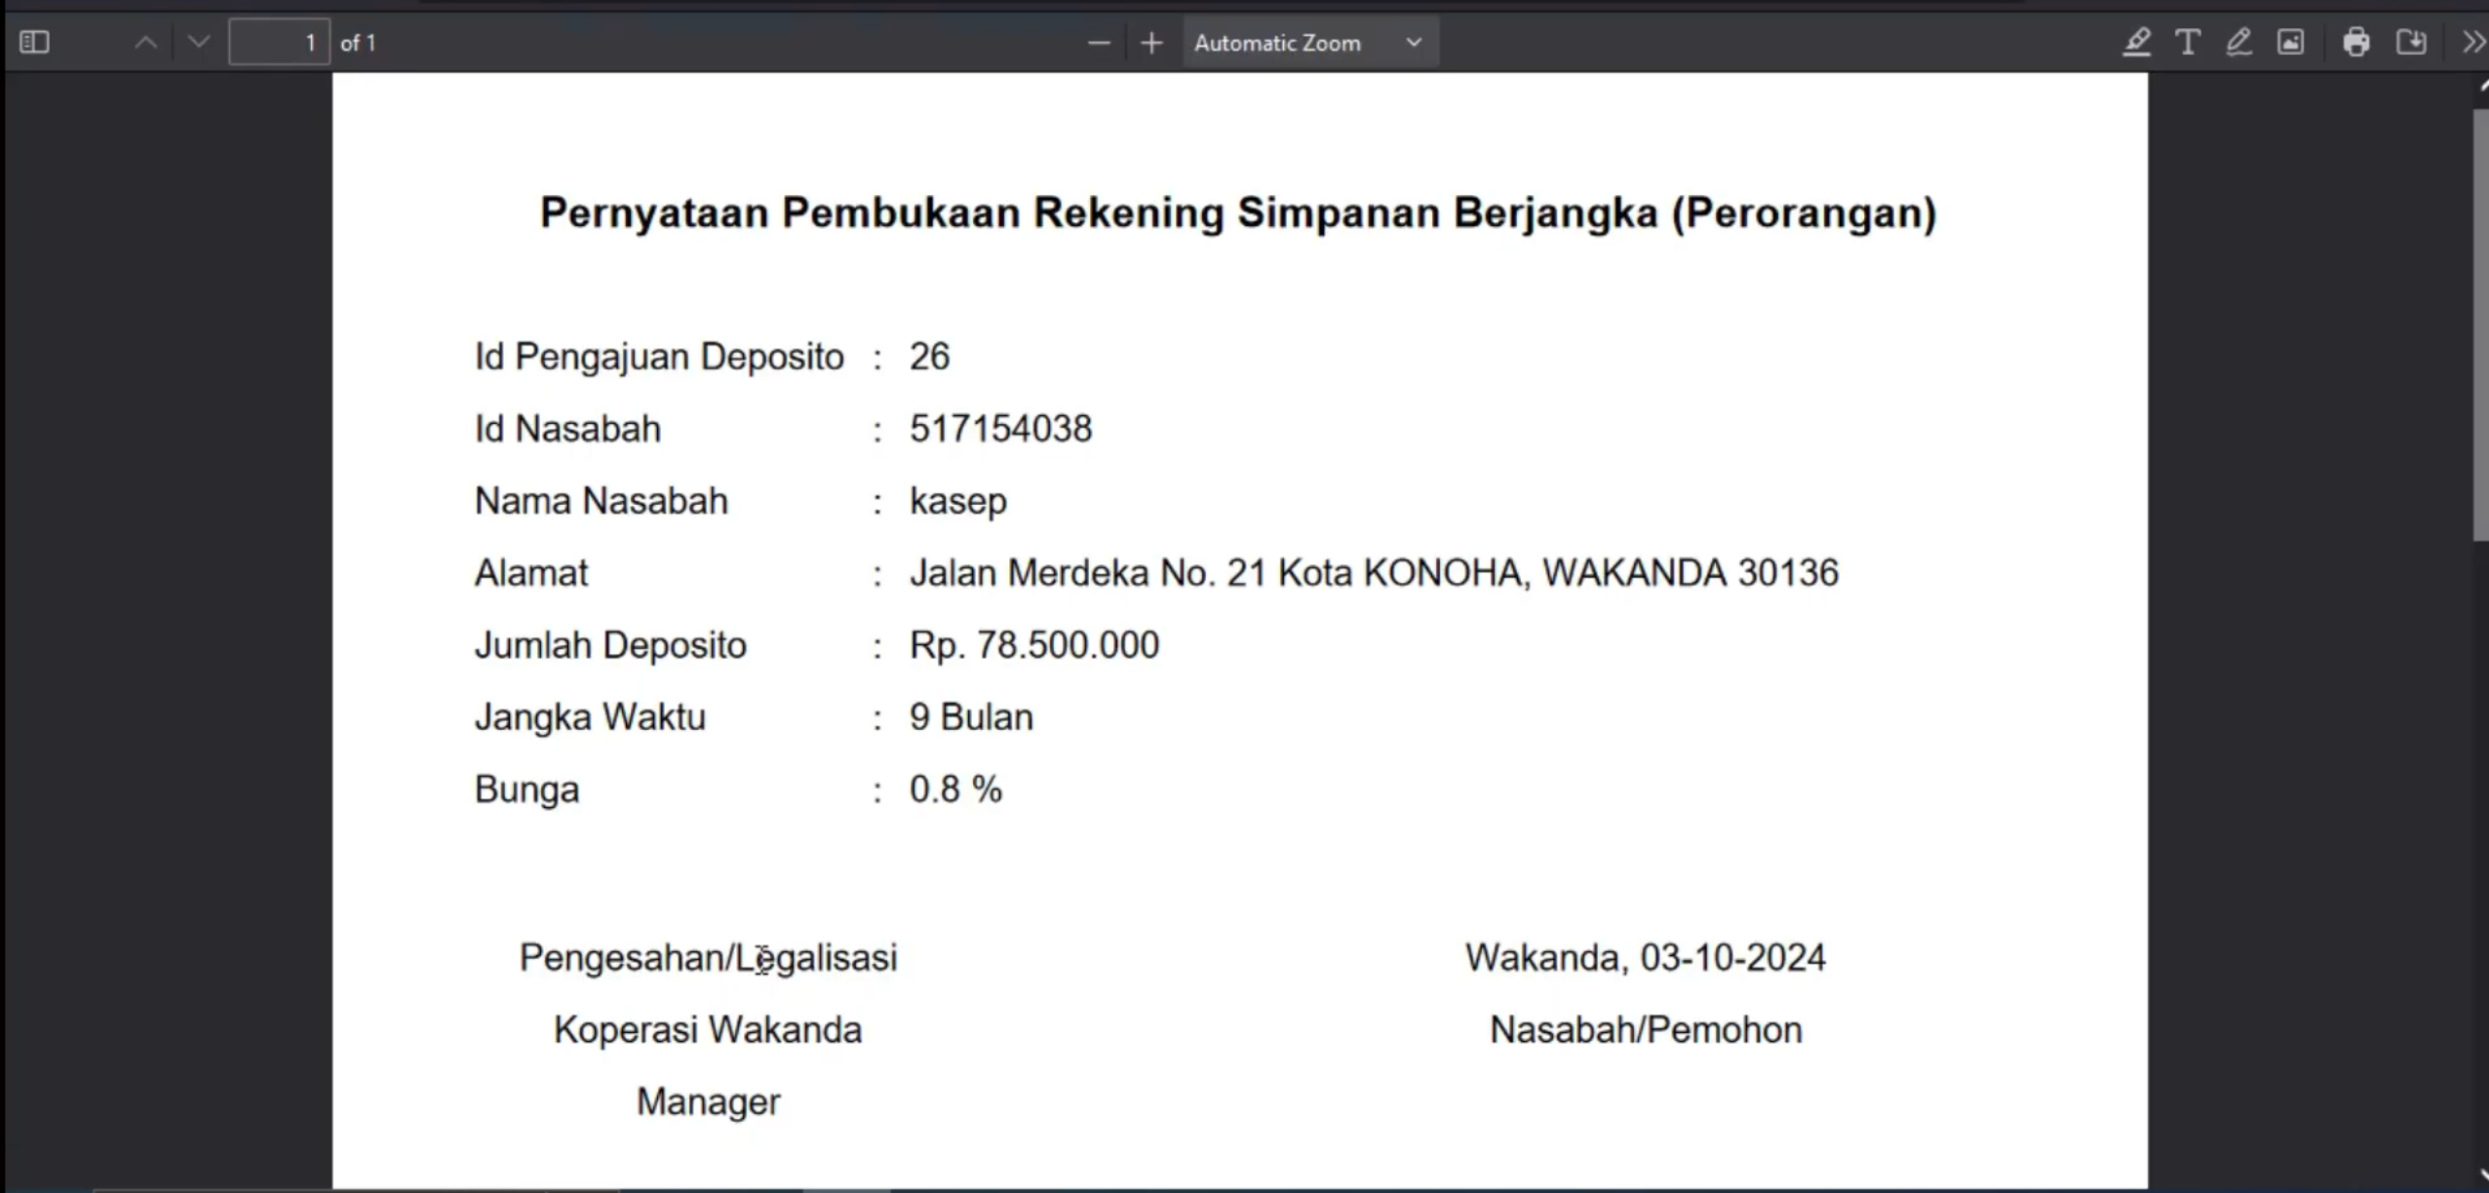Open the Automatic Zoom dropdown
The width and height of the screenshot is (2489, 1193).
click(x=1310, y=43)
